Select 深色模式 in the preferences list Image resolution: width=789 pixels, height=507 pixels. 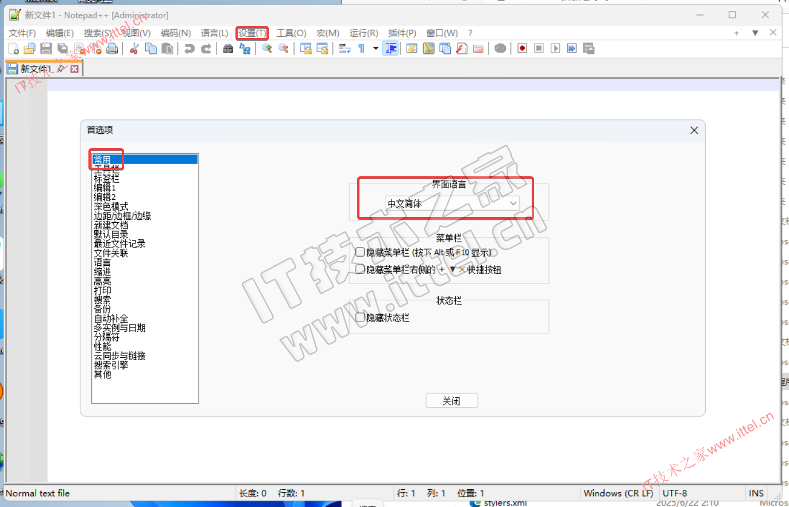(111, 206)
